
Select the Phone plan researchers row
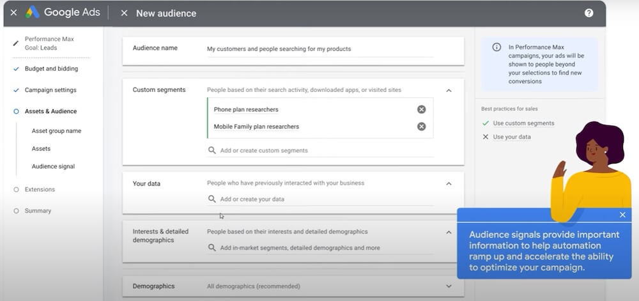[320, 109]
